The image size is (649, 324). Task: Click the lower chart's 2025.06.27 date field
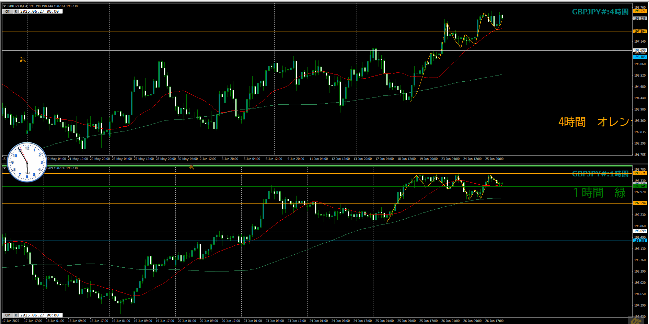tap(40, 315)
